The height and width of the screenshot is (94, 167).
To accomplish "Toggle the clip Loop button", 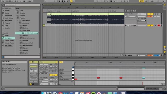I will pos(53,75).
